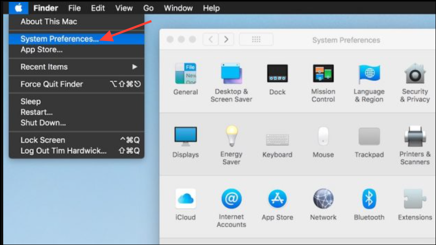Open the General preferences pane
The width and height of the screenshot is (436, 245).
(x=185, y=79)
